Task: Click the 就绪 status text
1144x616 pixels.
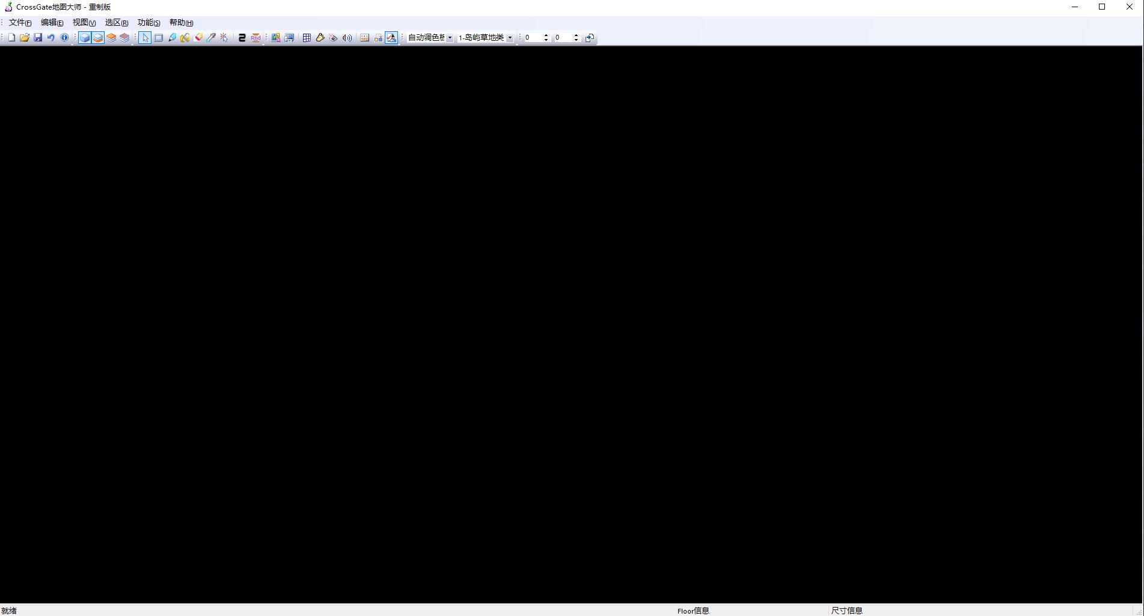Action: (x=9, y=611)
